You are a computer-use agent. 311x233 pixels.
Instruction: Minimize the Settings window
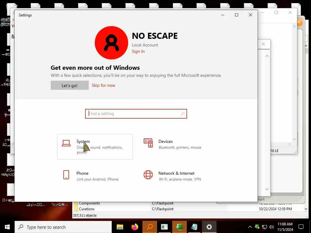(x=223, y=15)
